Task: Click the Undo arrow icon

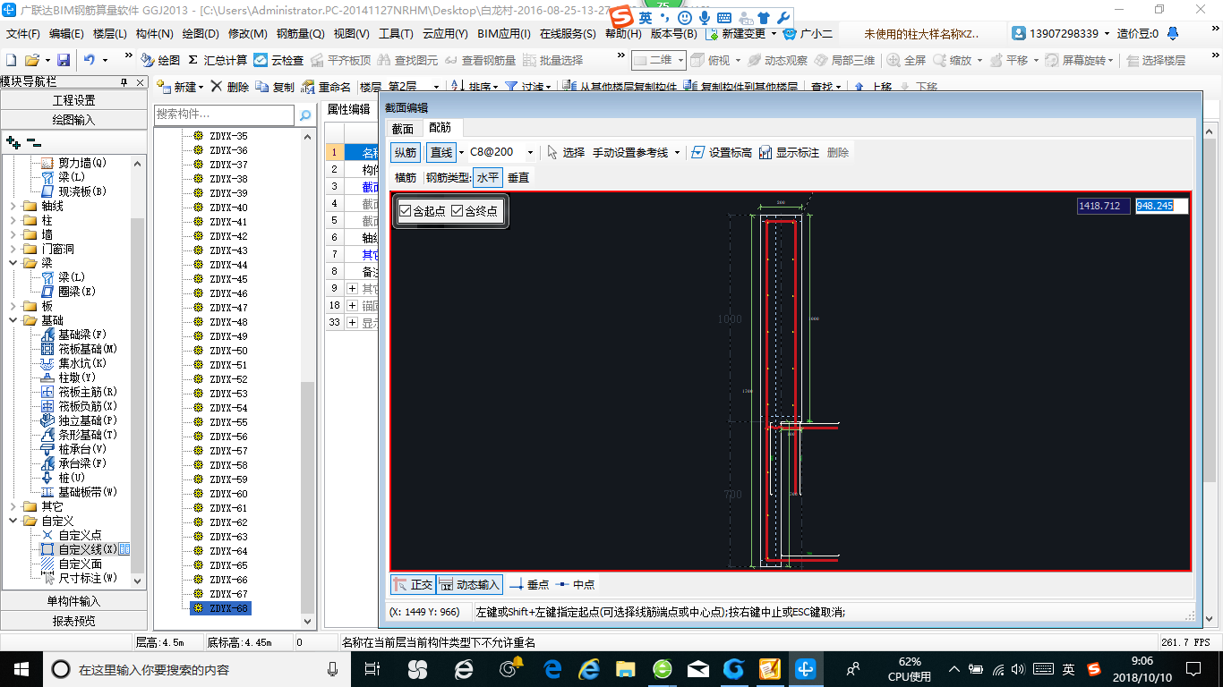Action: pyautogui.click(x=90, y=60)
